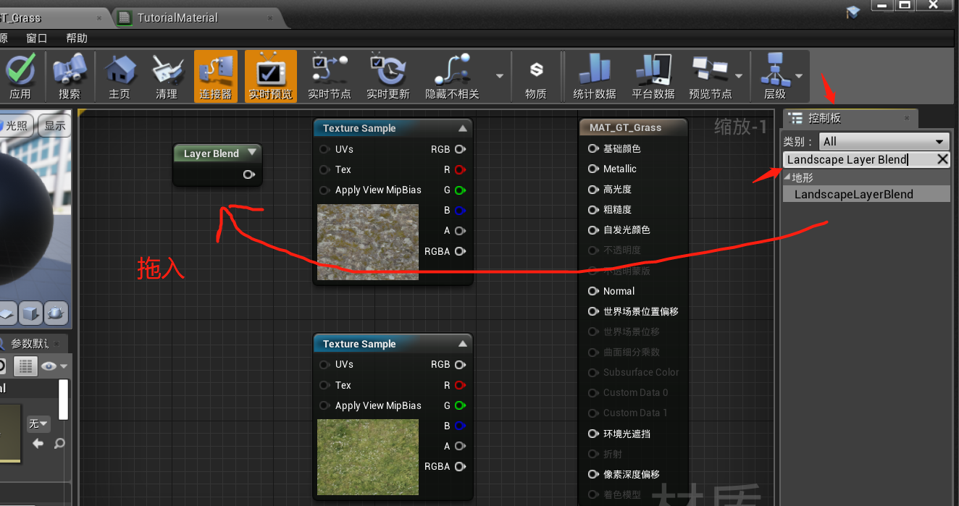Open the 窗口 menu

pos(36,38)
